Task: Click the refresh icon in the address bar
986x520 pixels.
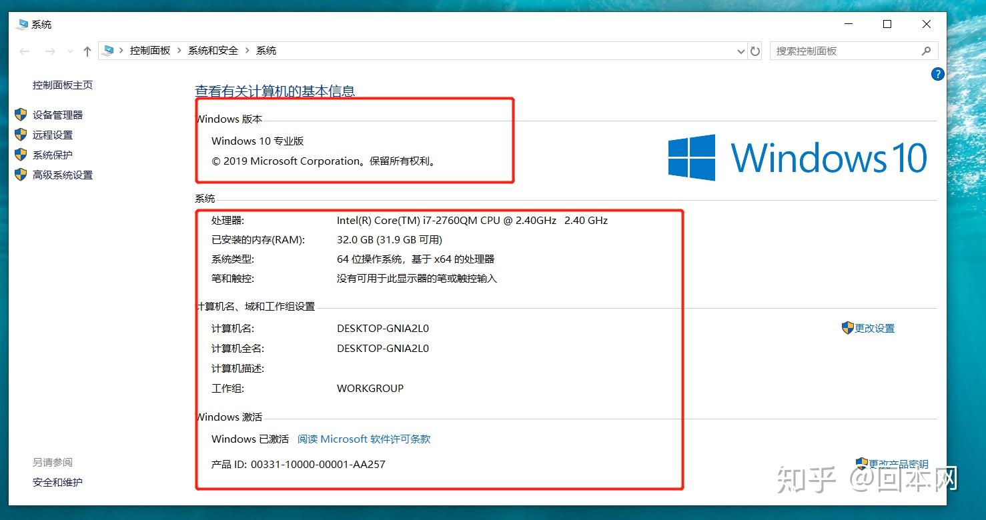Action: pos(755,51)
